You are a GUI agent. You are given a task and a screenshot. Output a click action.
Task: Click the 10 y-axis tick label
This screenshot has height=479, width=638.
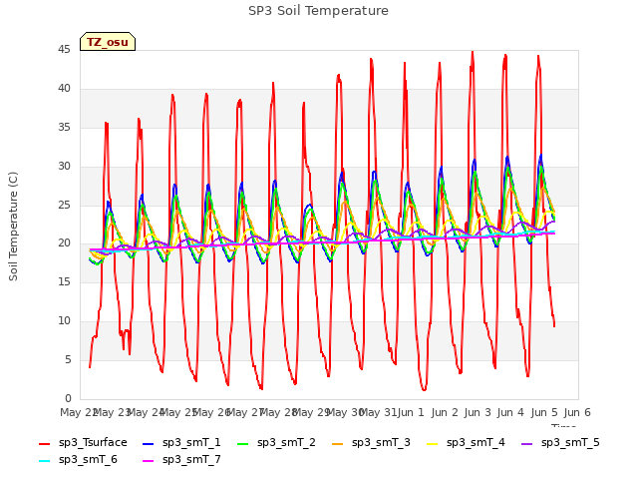click(64, 321)
